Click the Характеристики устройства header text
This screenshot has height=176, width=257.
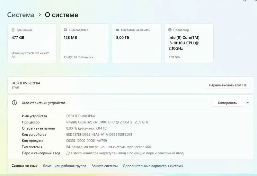click(x=44, y=103)
